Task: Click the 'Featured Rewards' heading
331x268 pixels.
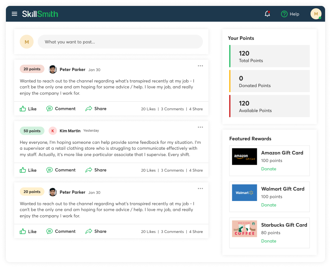Action: tap(250, 139)
